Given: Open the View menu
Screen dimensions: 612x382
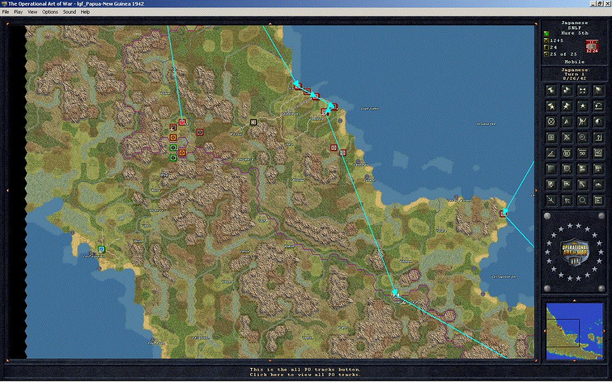Looking at the screenshot, I should (x=33, y=12).
